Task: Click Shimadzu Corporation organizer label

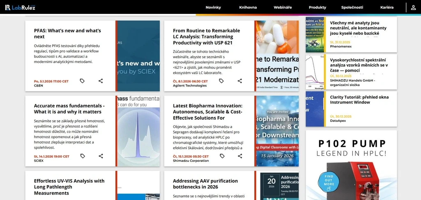Action: click(x=191, y=161)
